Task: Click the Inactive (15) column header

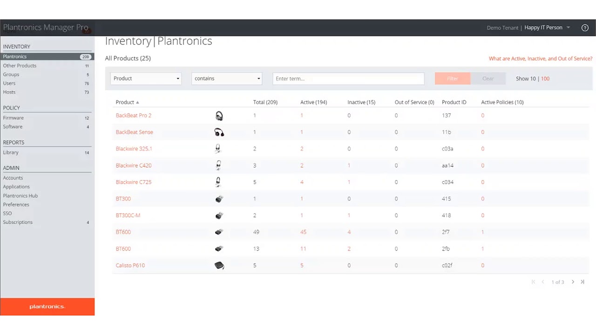Action: (361, 102)
